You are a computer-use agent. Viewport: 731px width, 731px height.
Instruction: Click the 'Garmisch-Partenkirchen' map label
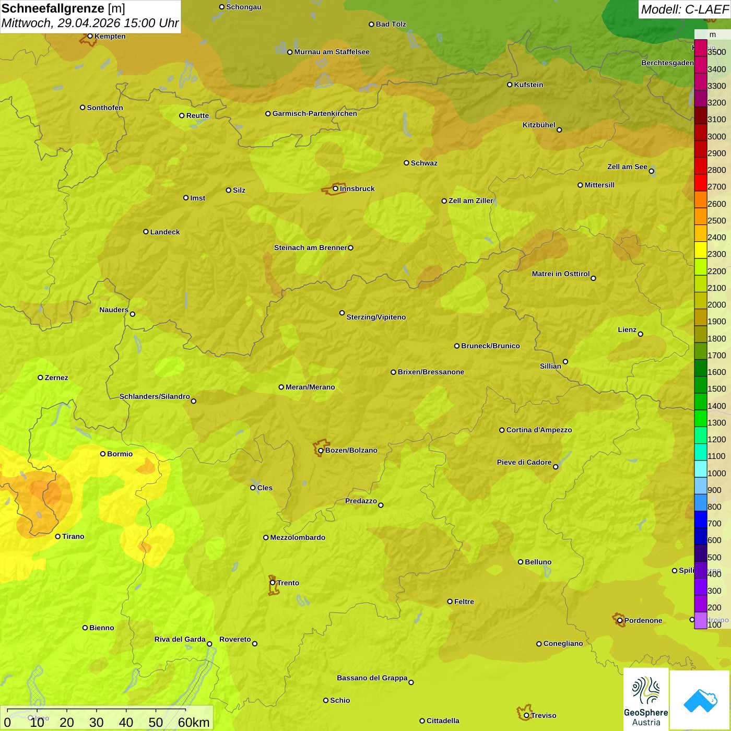point(315,113)
